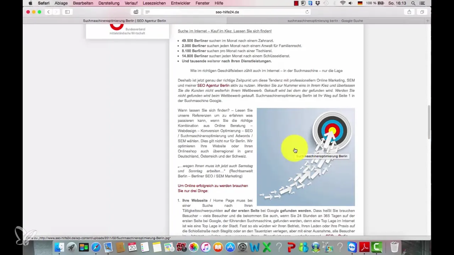Open the Darstellung menu
Viewport: 454px width, 255px height.
[109, 3]
